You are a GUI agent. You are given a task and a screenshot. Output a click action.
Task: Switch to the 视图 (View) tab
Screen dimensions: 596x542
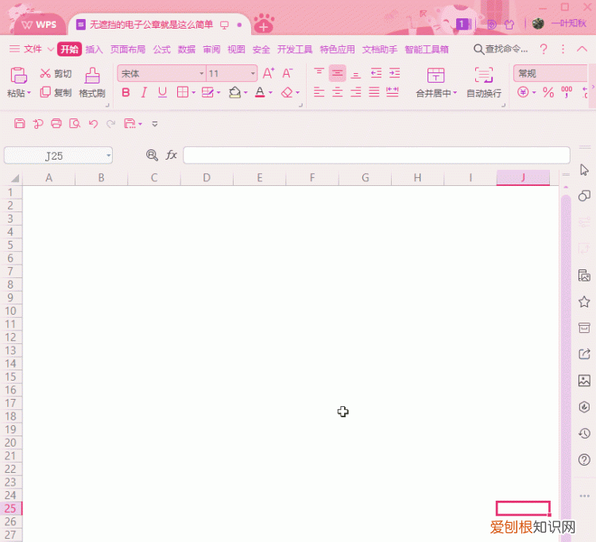(x=236, y=49)
